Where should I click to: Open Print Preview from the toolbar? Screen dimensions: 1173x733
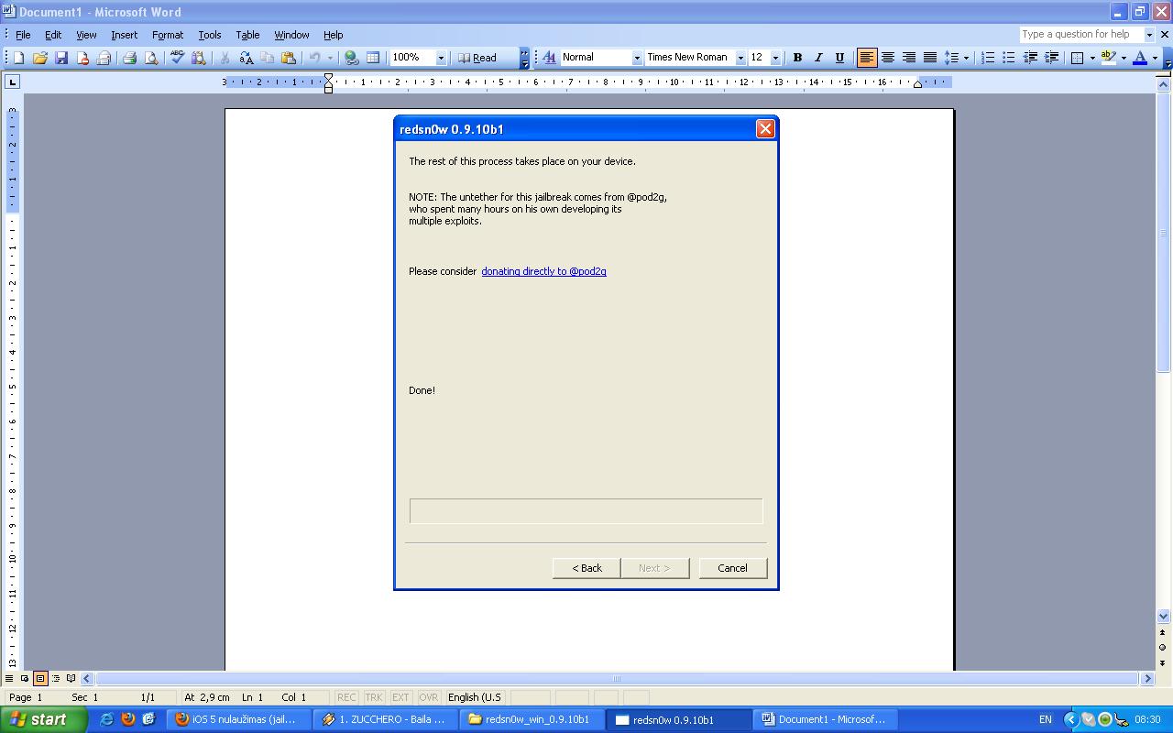point(151,58)
